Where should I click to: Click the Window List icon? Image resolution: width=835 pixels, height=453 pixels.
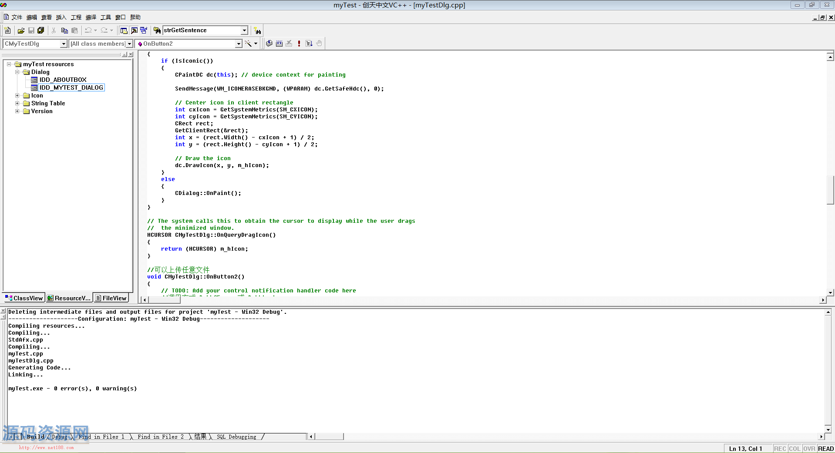point(144,30)
